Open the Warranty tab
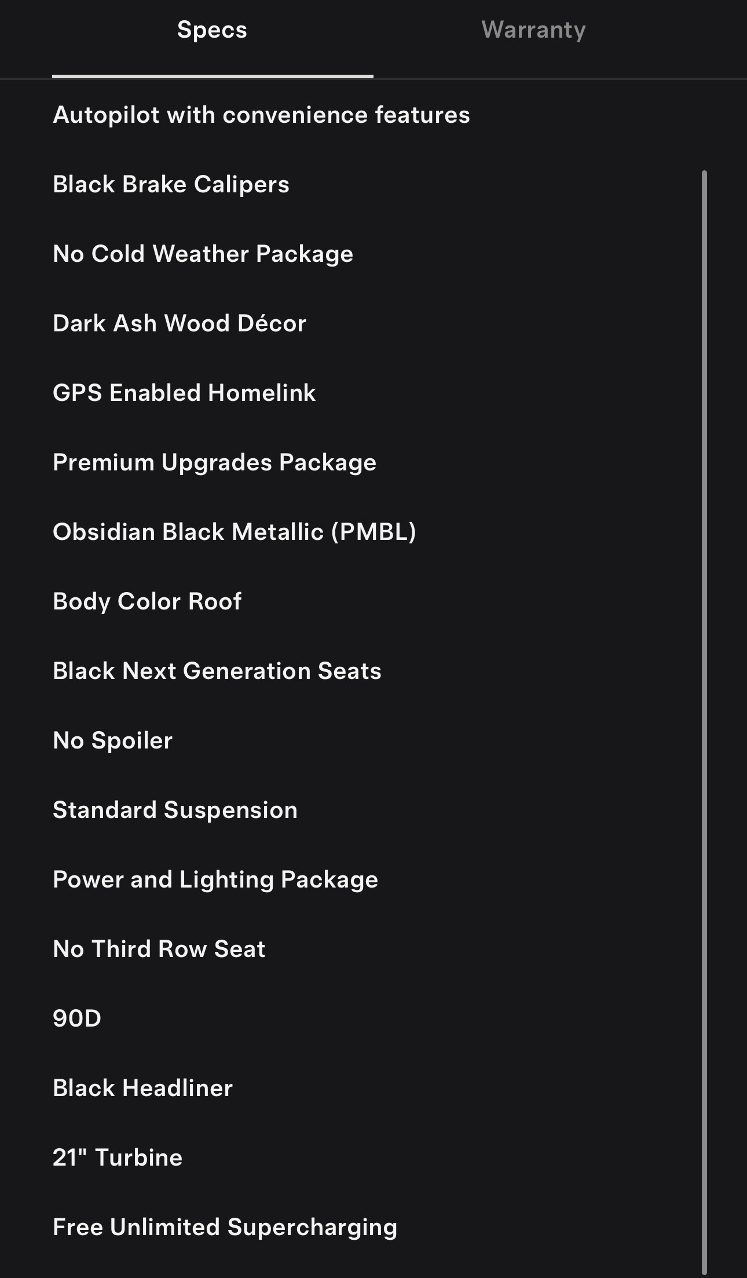The width and height of the screenshot is (747, 1278). click(x=533, y=30)
